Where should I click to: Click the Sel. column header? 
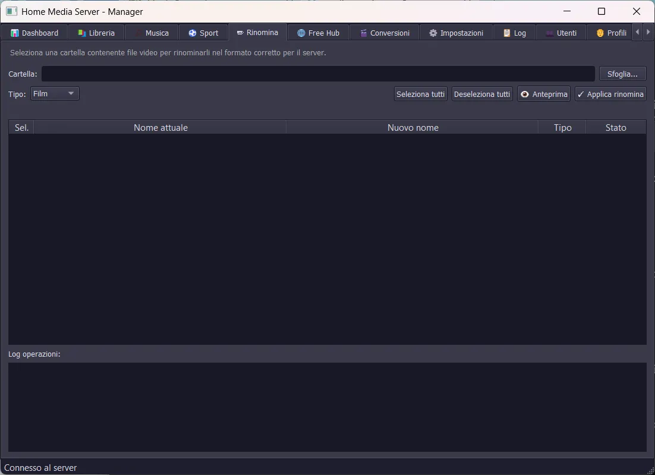click(x=21, y=127)
